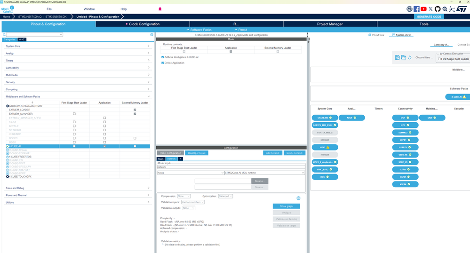Toggle Application runtime context checkbox
Screen dimensions: 470x253
tap(231, 52)
